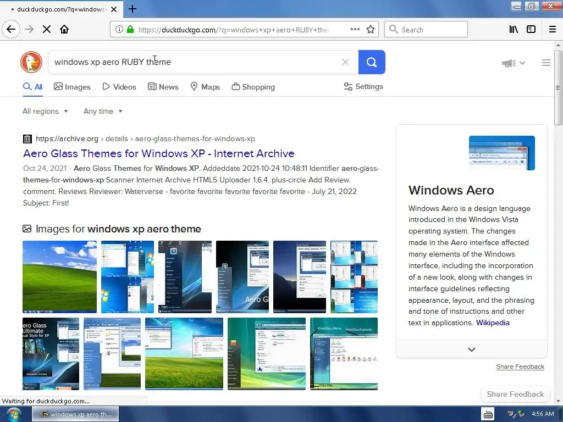Close the duckduckgo tab

pos(114,9)
